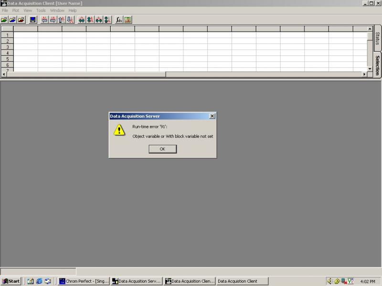Select row header 6 in the grid
The image size is (382, 286).
point(7,65)
